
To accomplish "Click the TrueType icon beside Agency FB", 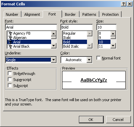I will tap(10, 33).
